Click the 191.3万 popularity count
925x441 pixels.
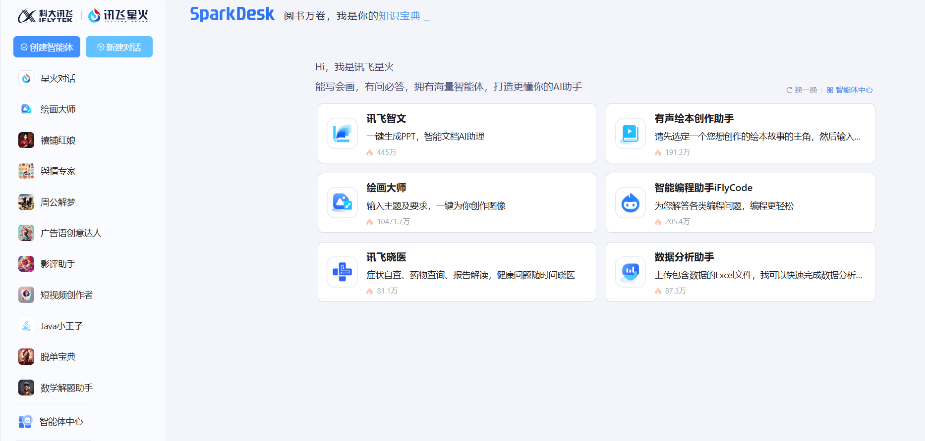pyautogui.click(x=677, y=152)
